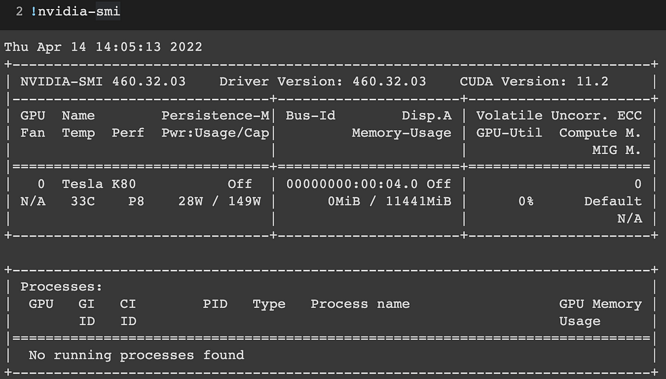Click the 28W / 149W power usage value
This screenshot has height=379, width=666.
(219, 201)
